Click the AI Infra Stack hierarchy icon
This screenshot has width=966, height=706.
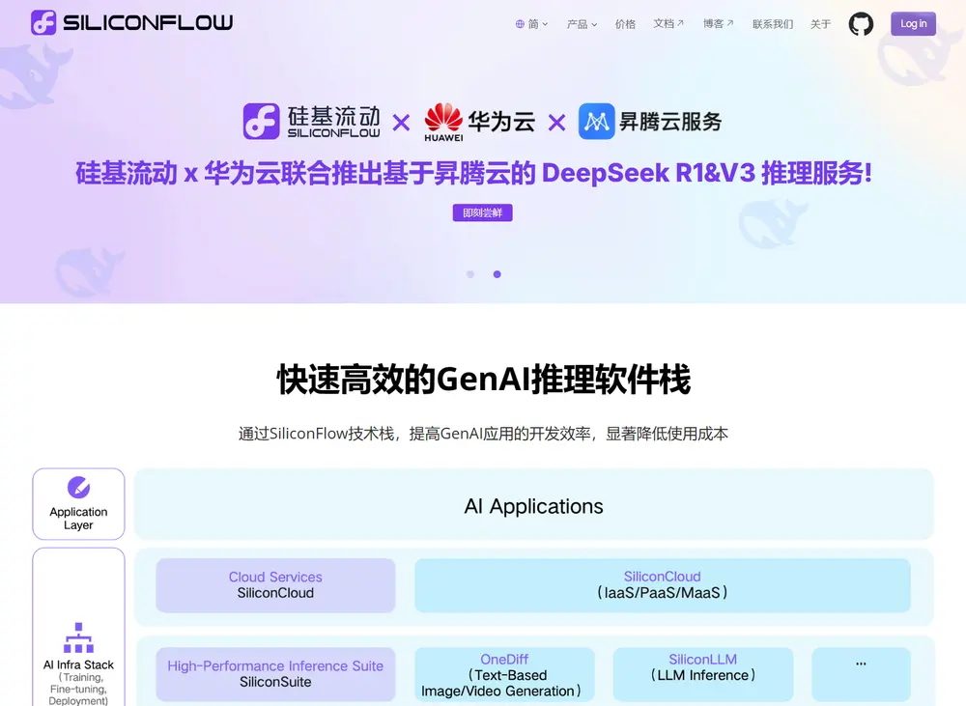[x=78, y=637]
